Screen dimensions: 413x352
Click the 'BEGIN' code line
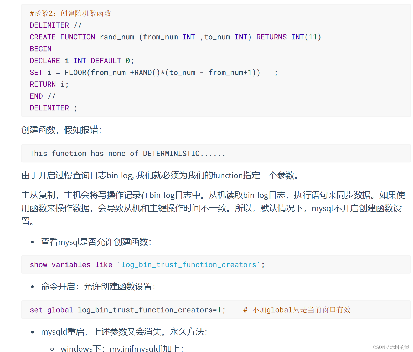tap(41, 49)
